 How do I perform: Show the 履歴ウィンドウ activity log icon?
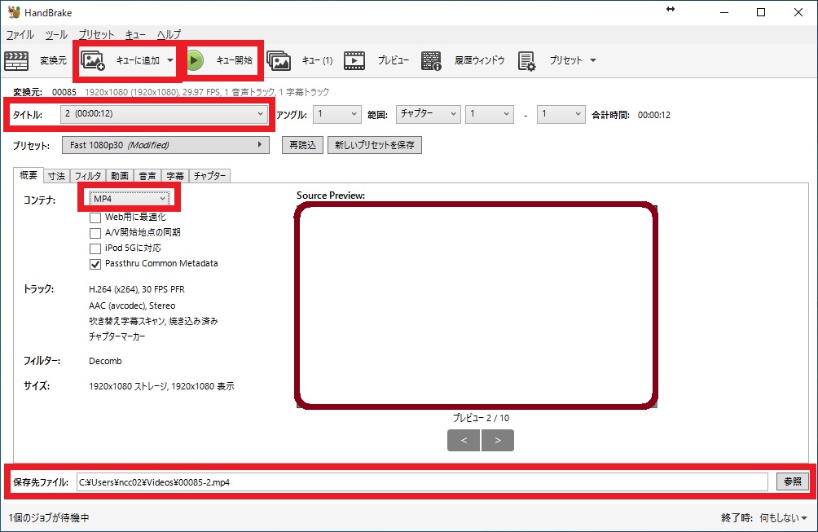coord(431,60)
